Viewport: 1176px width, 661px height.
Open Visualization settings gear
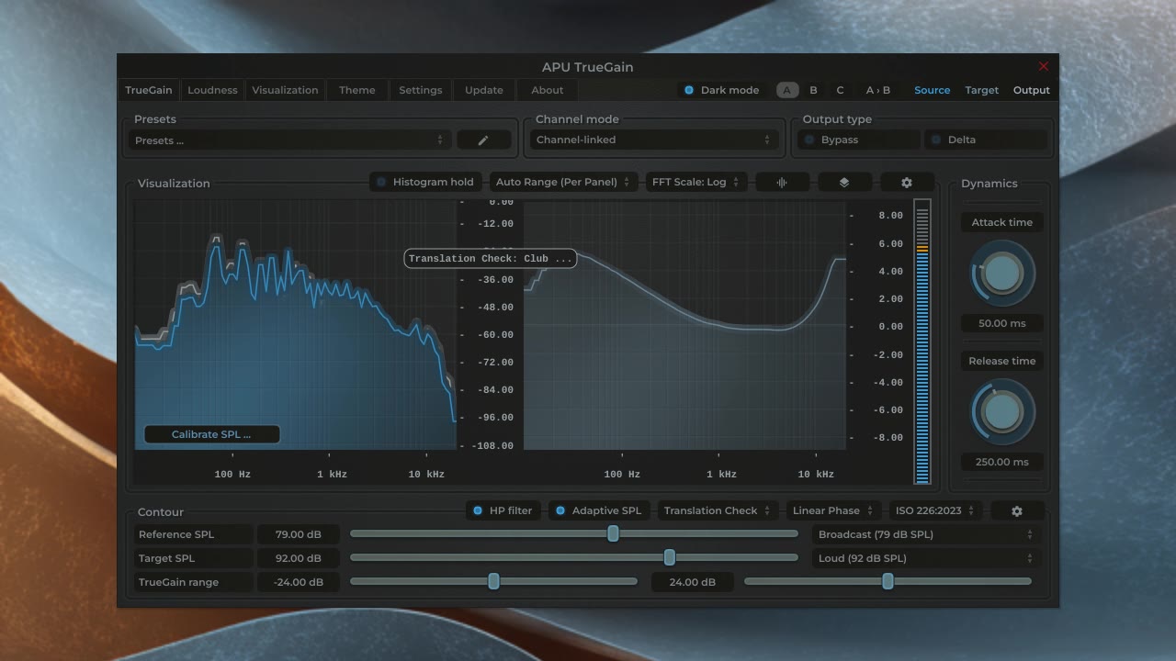(907, 183)
